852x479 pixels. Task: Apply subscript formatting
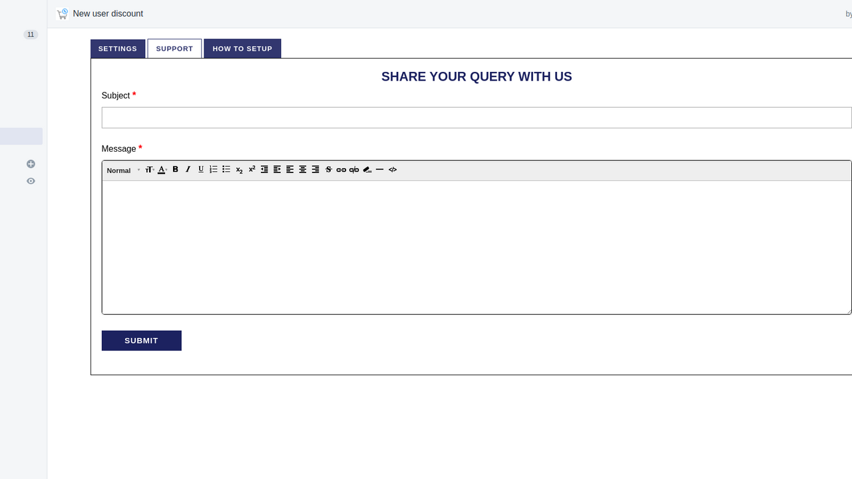pyautogui.click(x=240, y=170)
